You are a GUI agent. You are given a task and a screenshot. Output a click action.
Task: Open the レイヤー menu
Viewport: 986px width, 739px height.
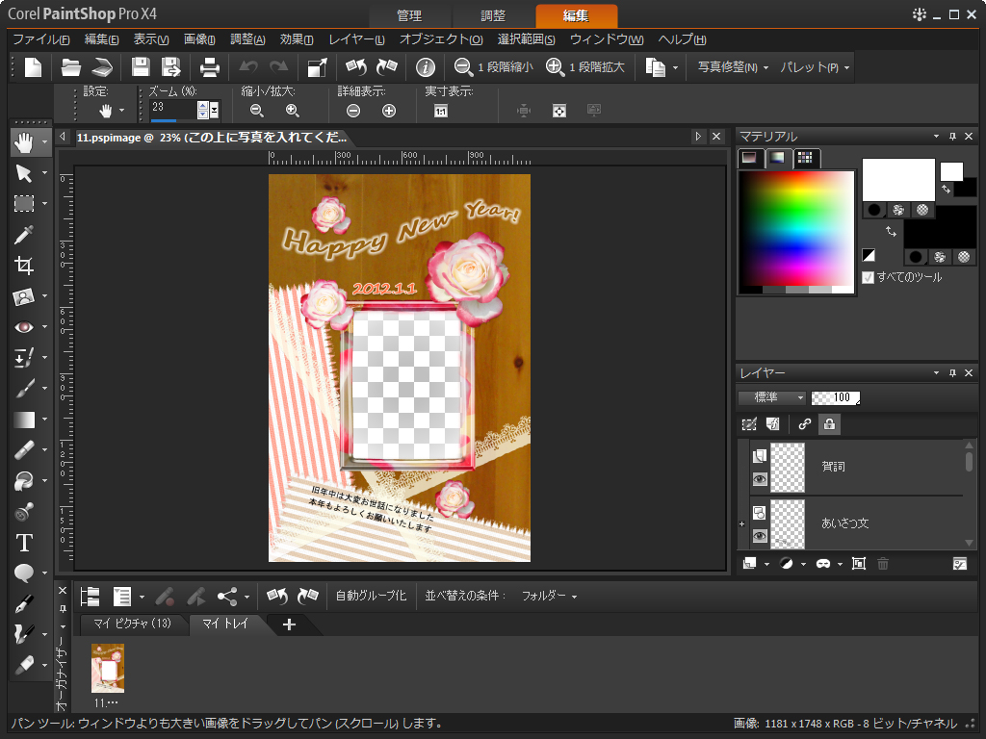[357, 39]
